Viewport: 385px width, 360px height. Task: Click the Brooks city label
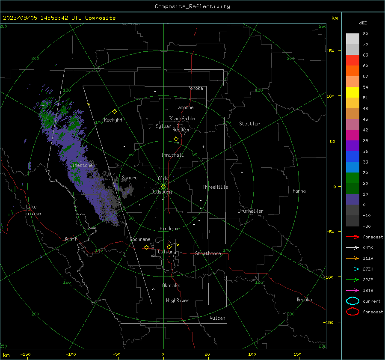point(304,300)
